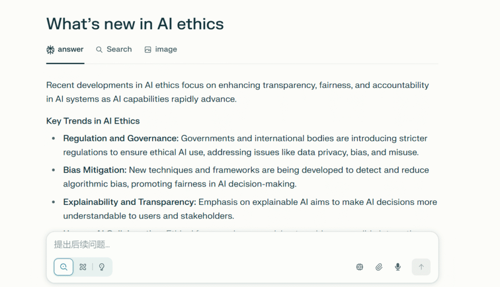Switch to the Search tab

pos(119,49)
